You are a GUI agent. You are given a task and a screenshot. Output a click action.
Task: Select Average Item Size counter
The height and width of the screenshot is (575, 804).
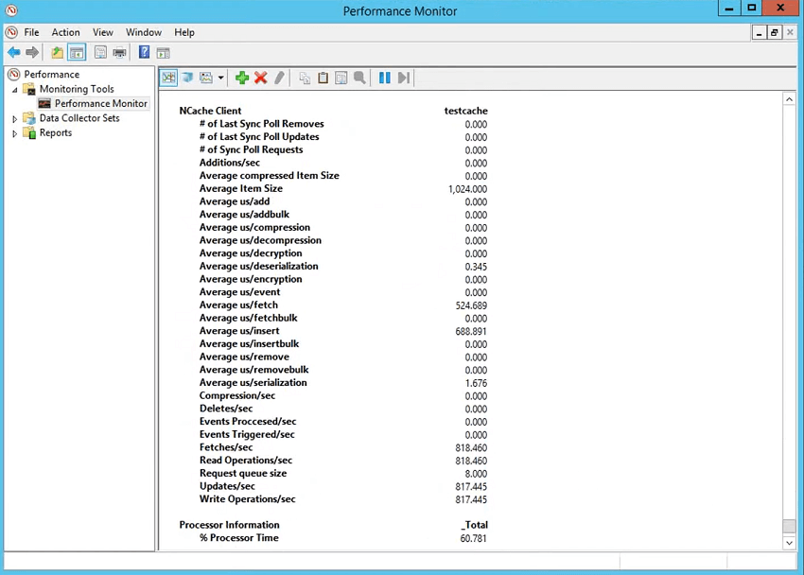(x=240, y=188)
